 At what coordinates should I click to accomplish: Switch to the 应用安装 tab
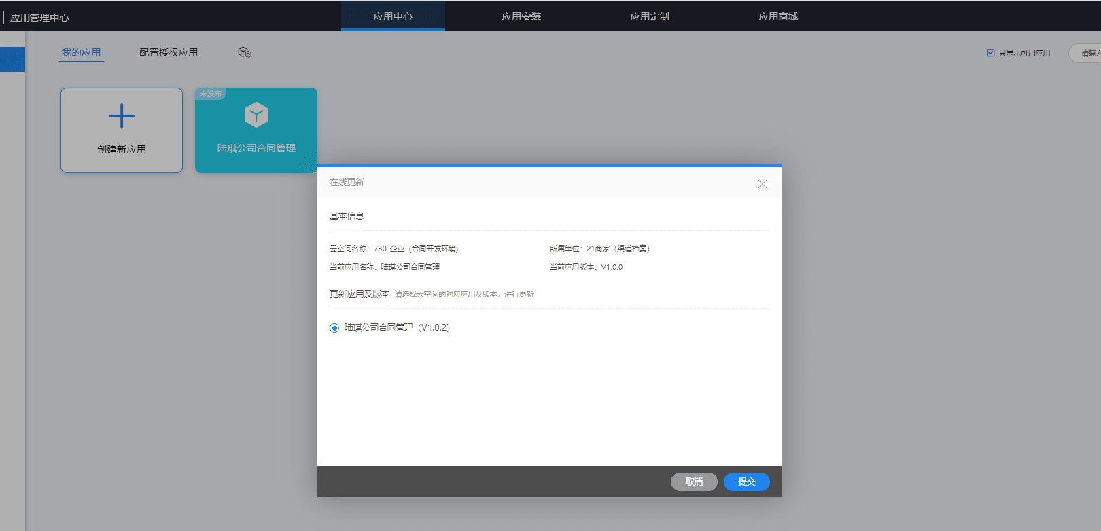(x=521, y=16)
